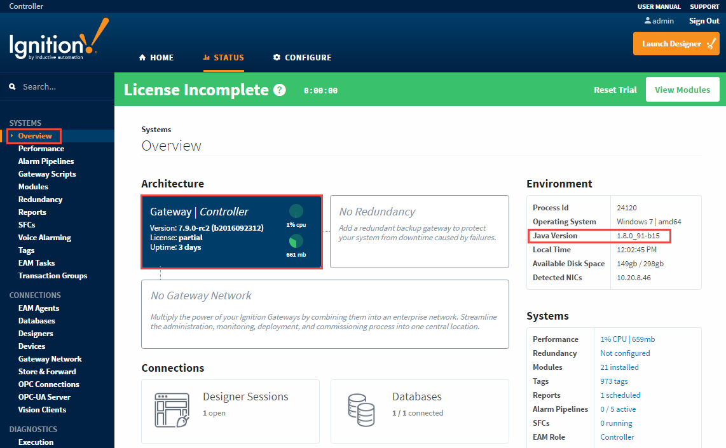This screenshot has width=726, height=448.
Task: Type in the Search field
Action: pyautogui.click(x=64, y=87)
